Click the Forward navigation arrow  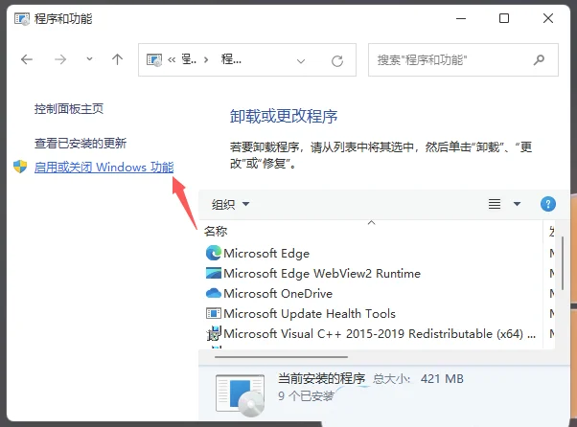[x=60, y=59]
